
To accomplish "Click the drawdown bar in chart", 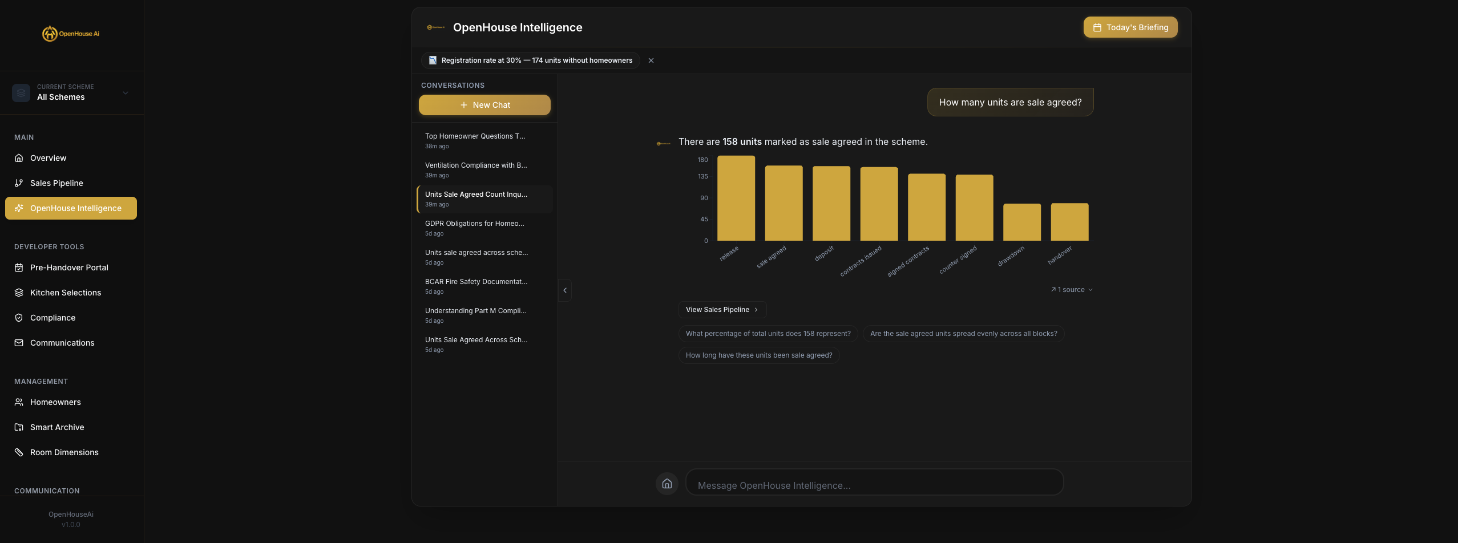I will pyautogui.click(x=1021, y=222).
